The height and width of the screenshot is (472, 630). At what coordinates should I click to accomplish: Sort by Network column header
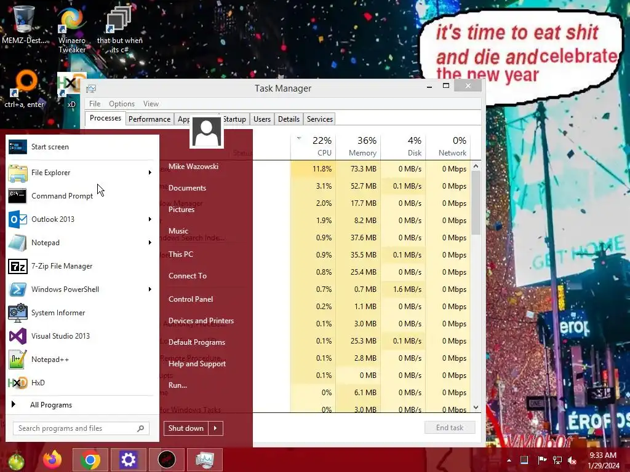tap(448, 146)
